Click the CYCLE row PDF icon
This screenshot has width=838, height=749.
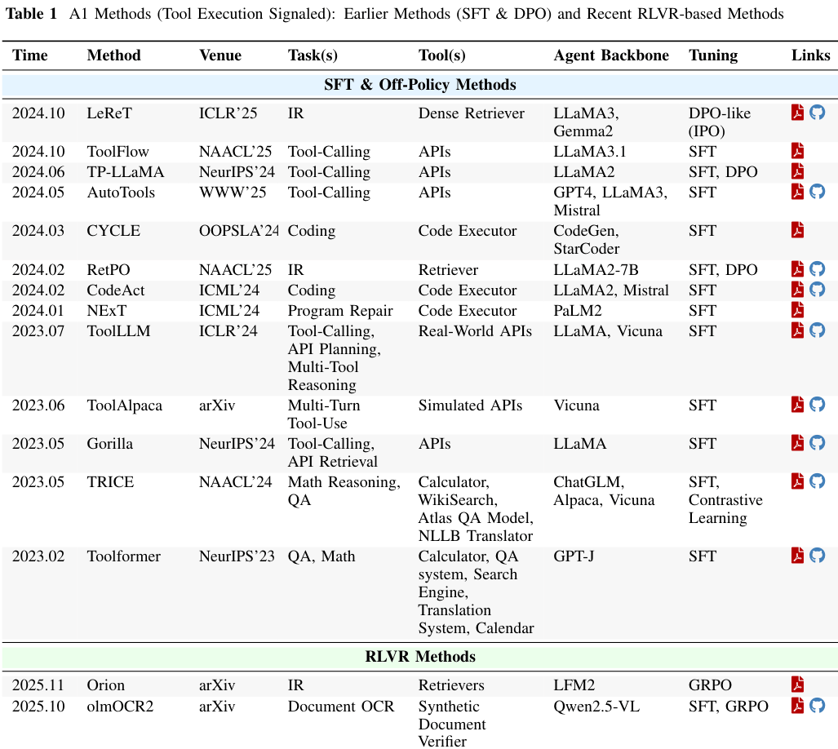798,230
